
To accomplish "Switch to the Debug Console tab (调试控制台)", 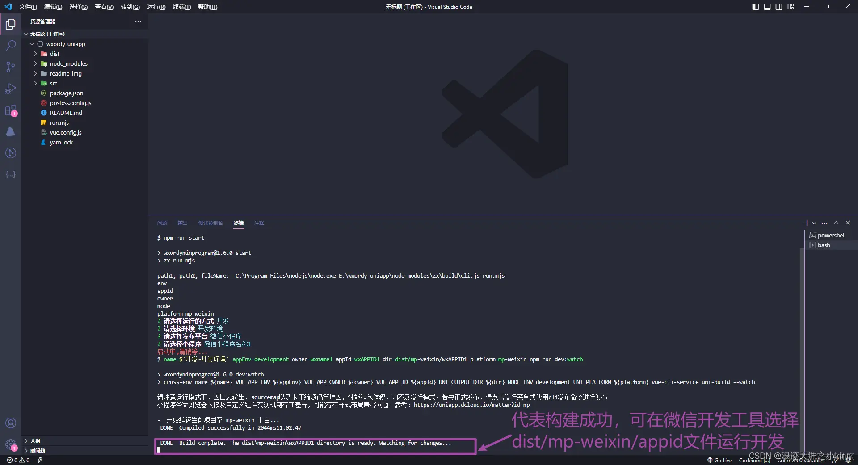I will (x=210, y=223).
